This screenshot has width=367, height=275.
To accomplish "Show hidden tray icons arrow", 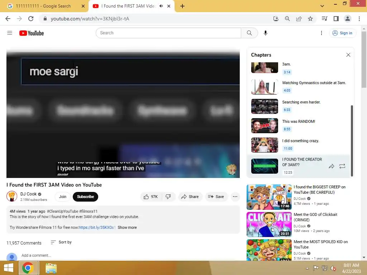I will 307,268.
